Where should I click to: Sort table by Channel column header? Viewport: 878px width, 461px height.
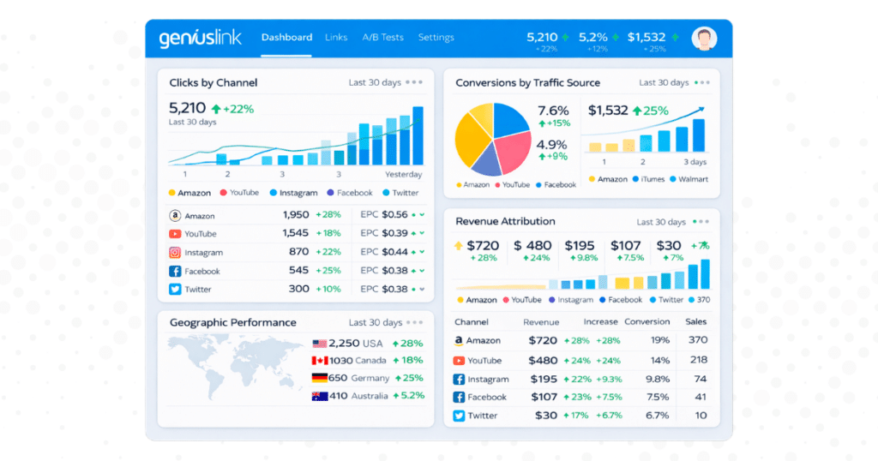click(471, 321)
